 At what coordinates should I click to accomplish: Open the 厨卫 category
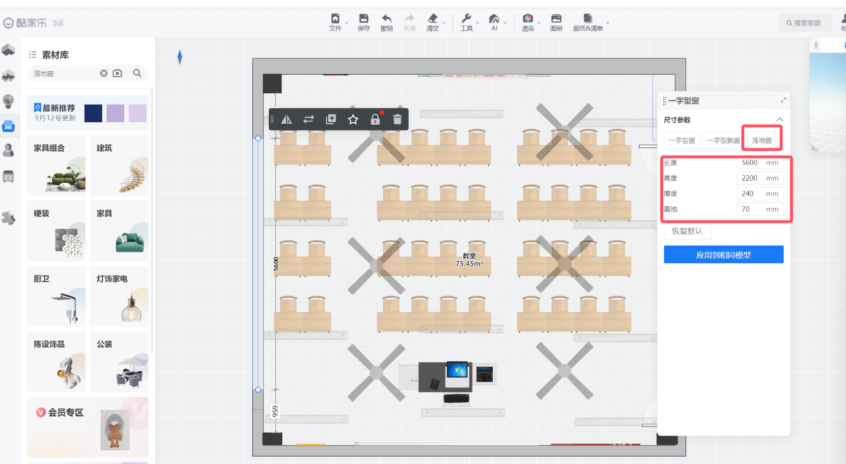(x=56, y=296)
